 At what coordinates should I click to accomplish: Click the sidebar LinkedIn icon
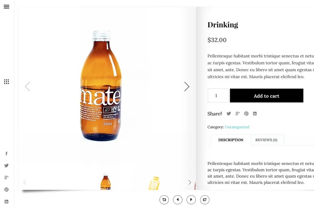pyautogui.click(x=6, y=201)
